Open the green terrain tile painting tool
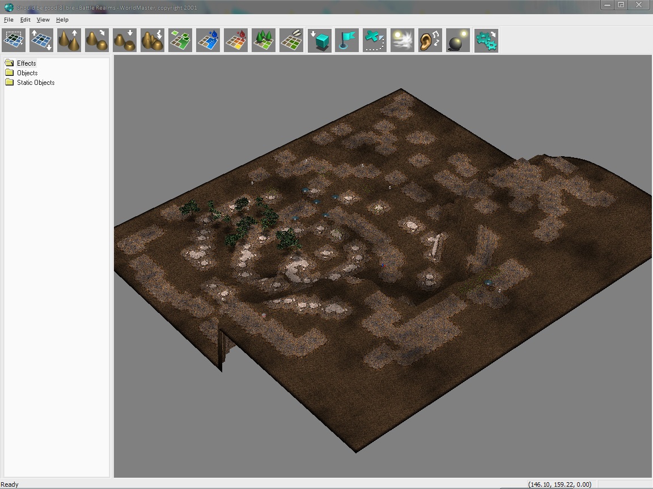The width and height of the screenshot is (653, 489). 180,40
